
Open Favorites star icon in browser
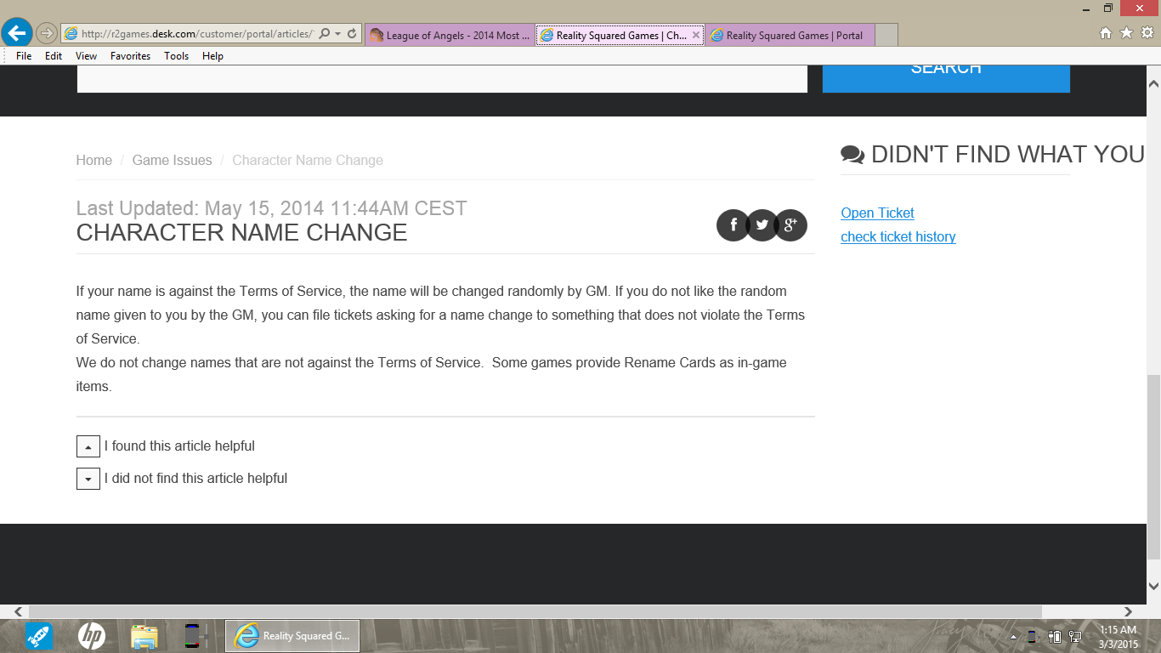[1126, 33]
